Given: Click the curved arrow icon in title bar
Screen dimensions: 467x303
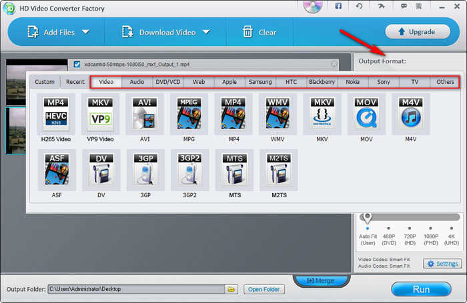Looking at the screenshot, I should click(381, 6).
